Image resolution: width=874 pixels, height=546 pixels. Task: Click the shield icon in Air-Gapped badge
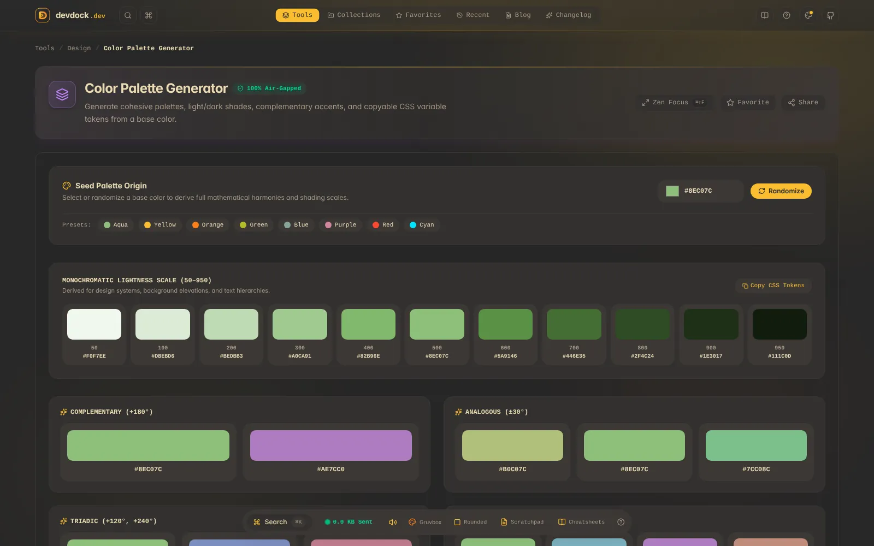click(x=240, y=88)
